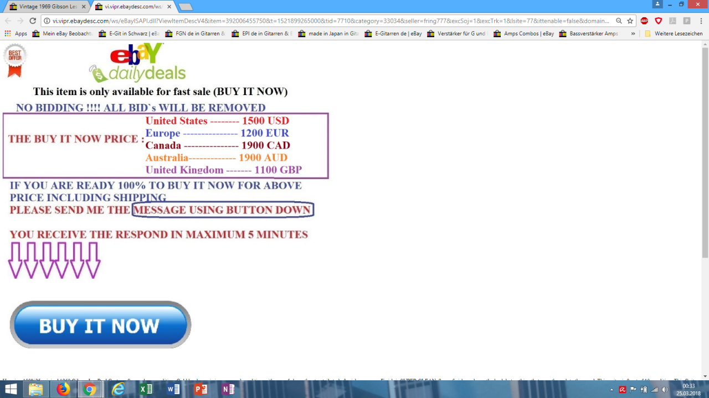The height and width of the screenshot is (398, 709).
Task: Open PowerPoint from the taskbar
Action: [x=201, y=389]
